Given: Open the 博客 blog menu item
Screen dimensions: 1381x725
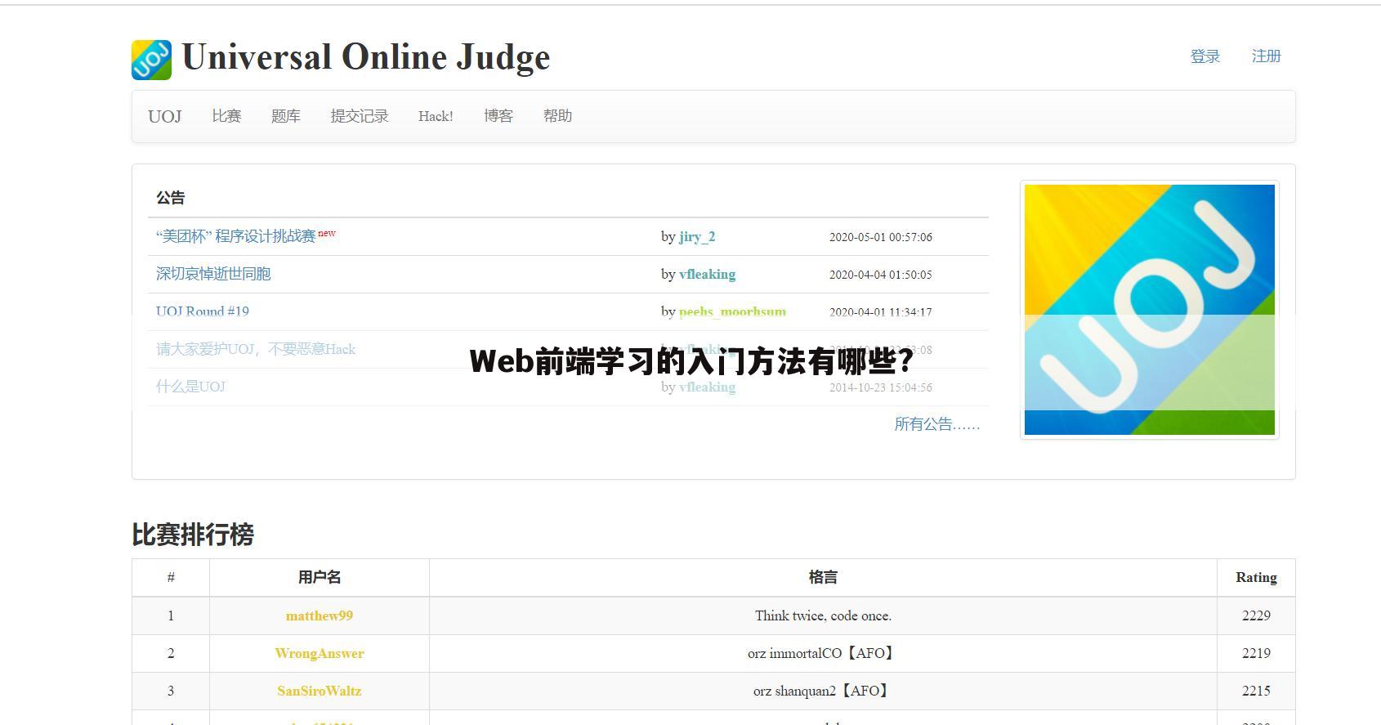Looking at the screenshot, I should [x=498, y=116].
